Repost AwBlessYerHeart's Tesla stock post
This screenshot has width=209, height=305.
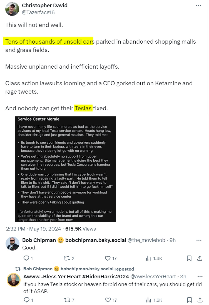point(67,300)
